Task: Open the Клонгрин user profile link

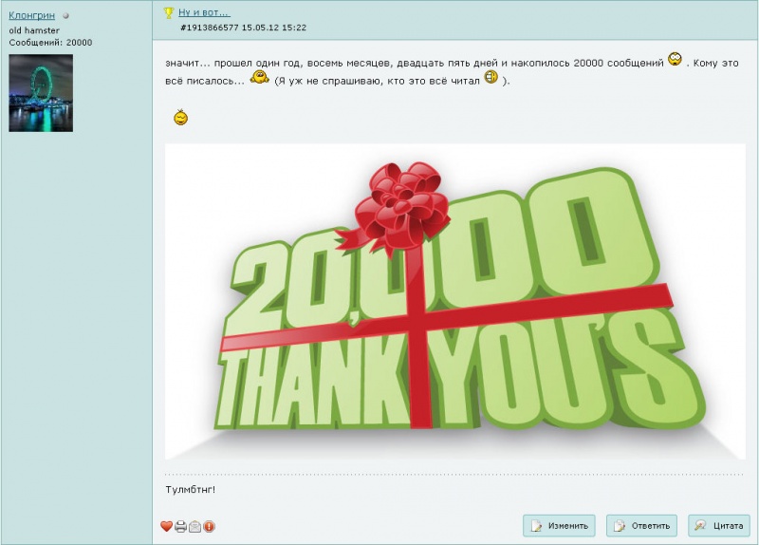Action: point(32,15)
